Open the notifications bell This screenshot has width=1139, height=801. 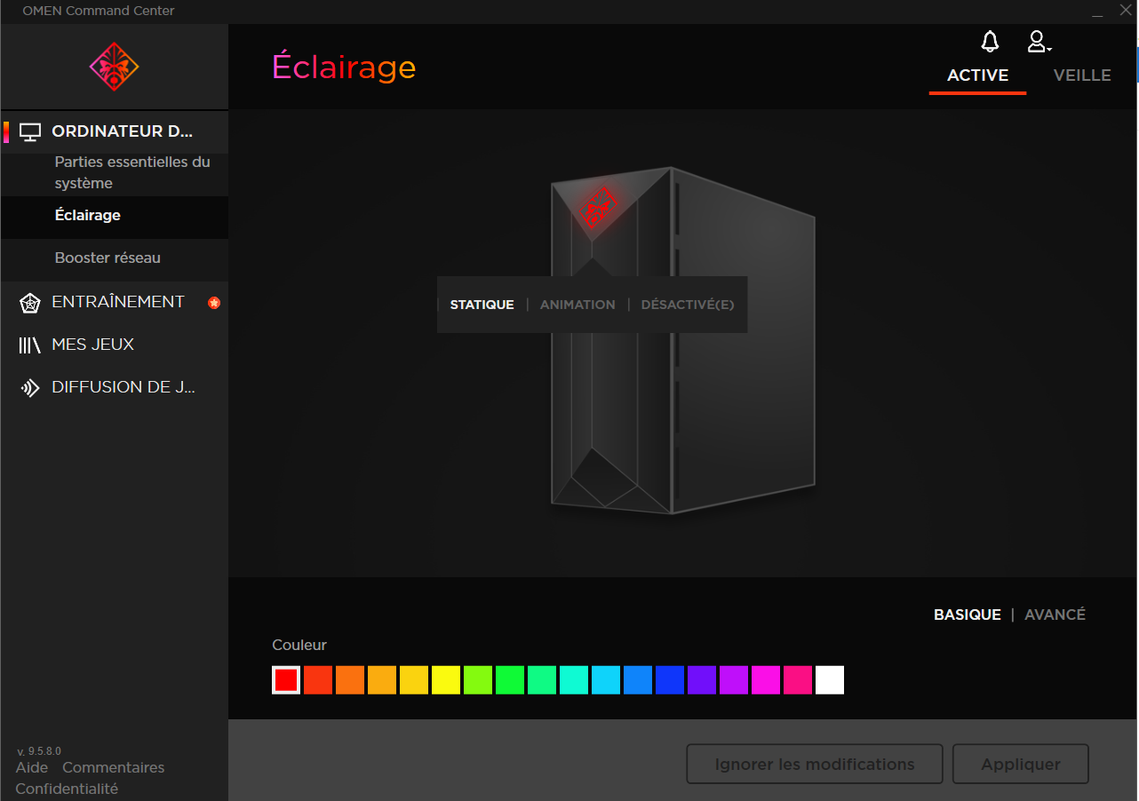pos(990,42)
